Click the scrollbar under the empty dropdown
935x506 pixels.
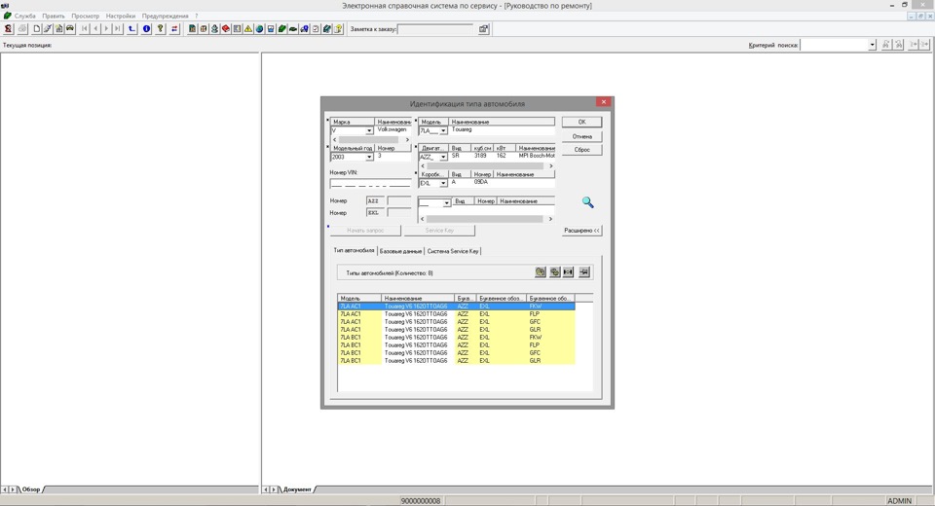click(487, 219)
